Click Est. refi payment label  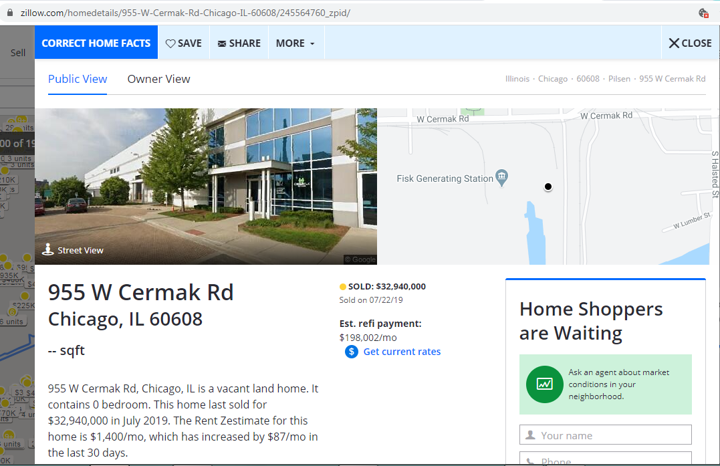coord(380,324)
